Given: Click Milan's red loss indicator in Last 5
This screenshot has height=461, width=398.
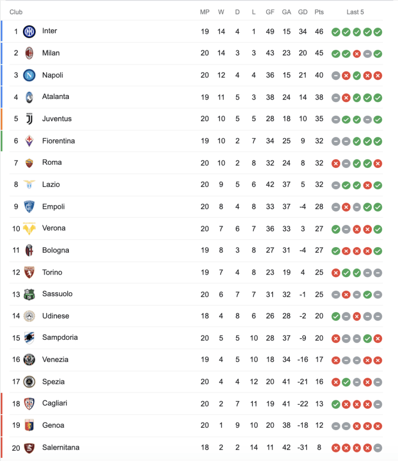Looking at the screenshot, I should (357, 54).
